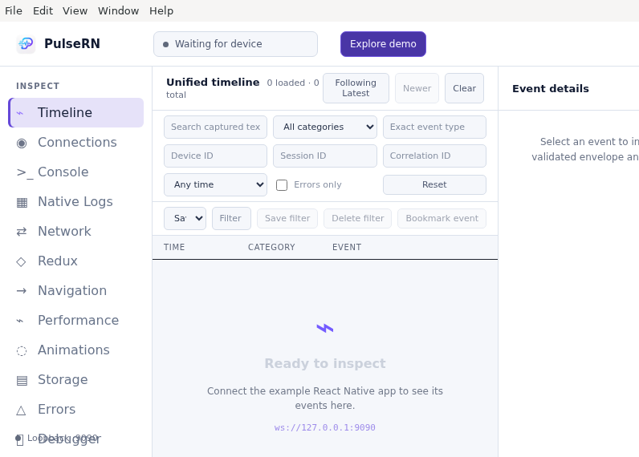Click the Timeline sidebar icon

20,113
